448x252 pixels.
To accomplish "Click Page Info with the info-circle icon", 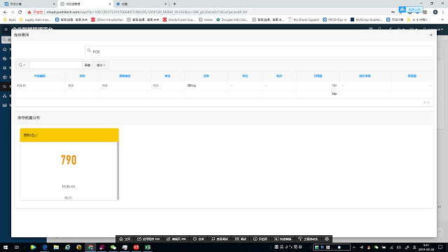I will [260, 239].
